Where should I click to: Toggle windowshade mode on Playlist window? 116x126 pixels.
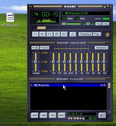click(108, 79)
